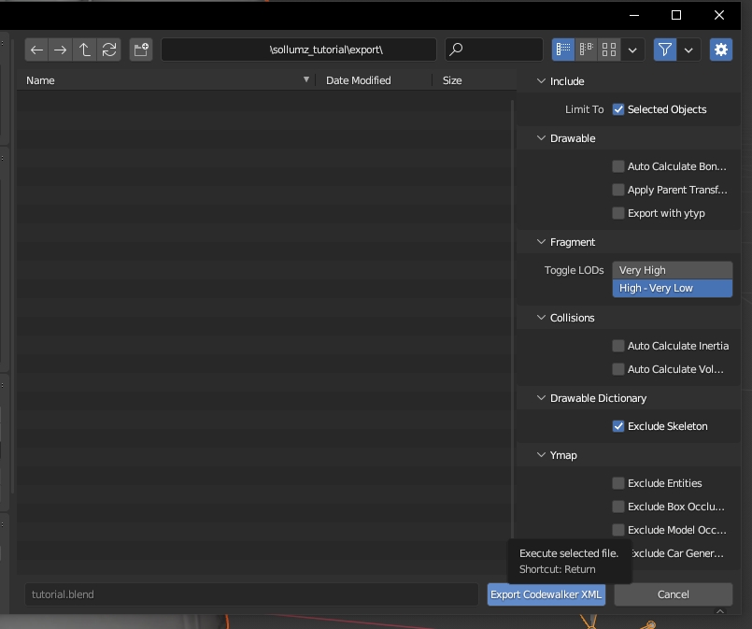The image size is (752, 629).
Task: Collapse the Drawable section
Action: pyautogui.click(x=541, y=138)
